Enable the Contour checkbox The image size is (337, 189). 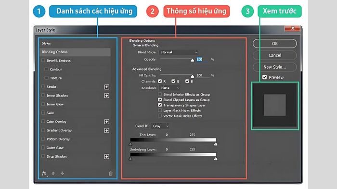click(46, 69)
